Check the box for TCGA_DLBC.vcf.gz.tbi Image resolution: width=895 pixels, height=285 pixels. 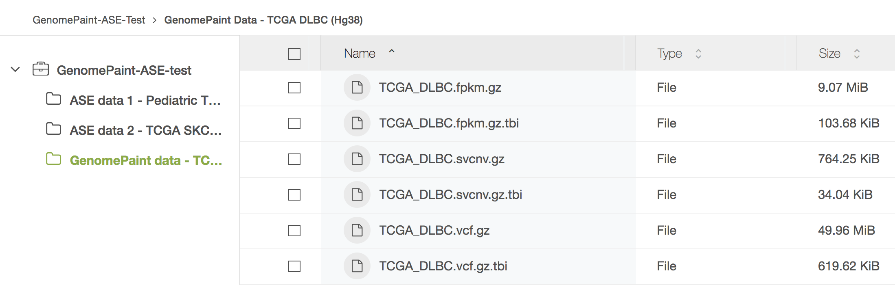[294, 266]
